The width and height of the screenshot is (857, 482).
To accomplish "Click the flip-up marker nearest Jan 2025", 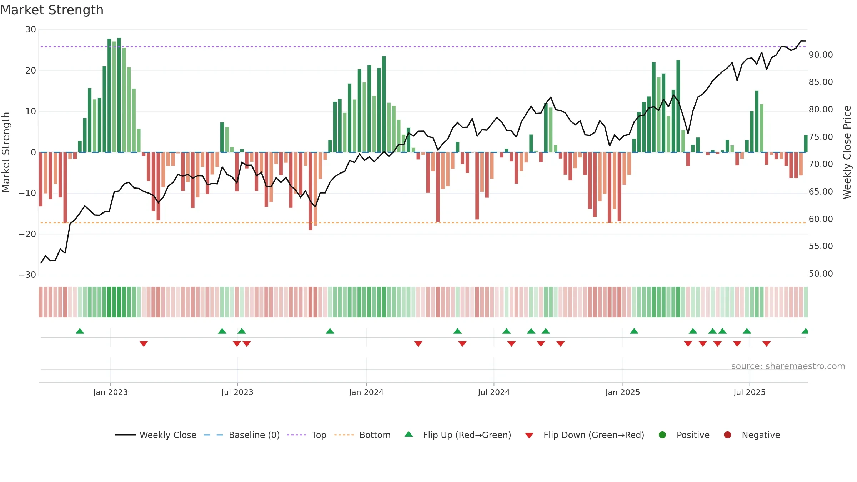I will pos(634,331).
